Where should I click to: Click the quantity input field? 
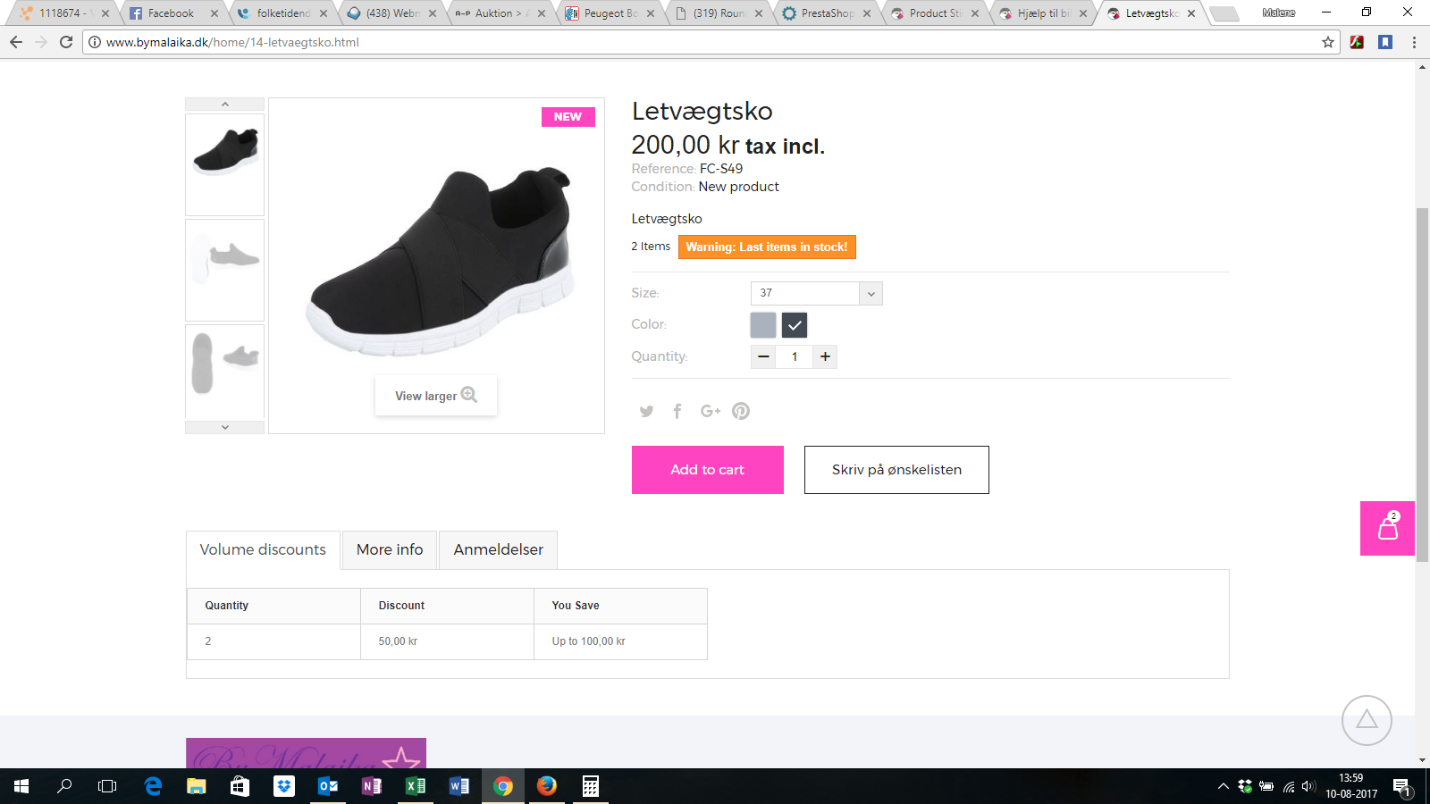click(795, 356)
